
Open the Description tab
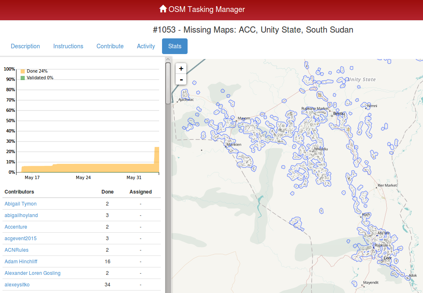point(26,46)
